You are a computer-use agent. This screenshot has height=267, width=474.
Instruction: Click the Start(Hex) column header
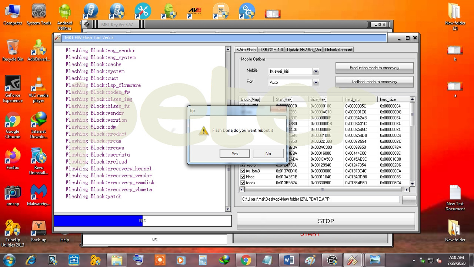(291, 99)
